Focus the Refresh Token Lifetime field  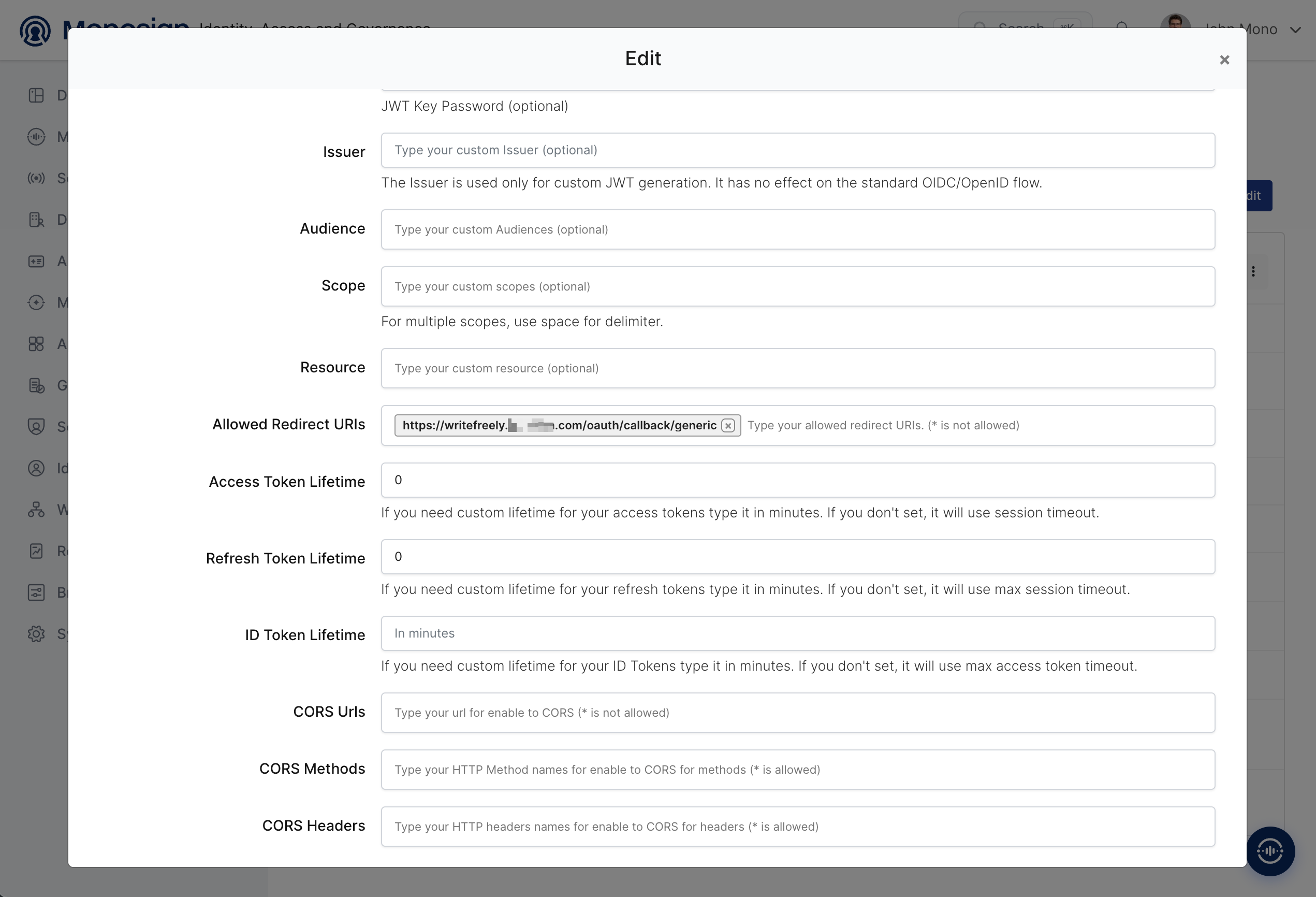point(798,556)
